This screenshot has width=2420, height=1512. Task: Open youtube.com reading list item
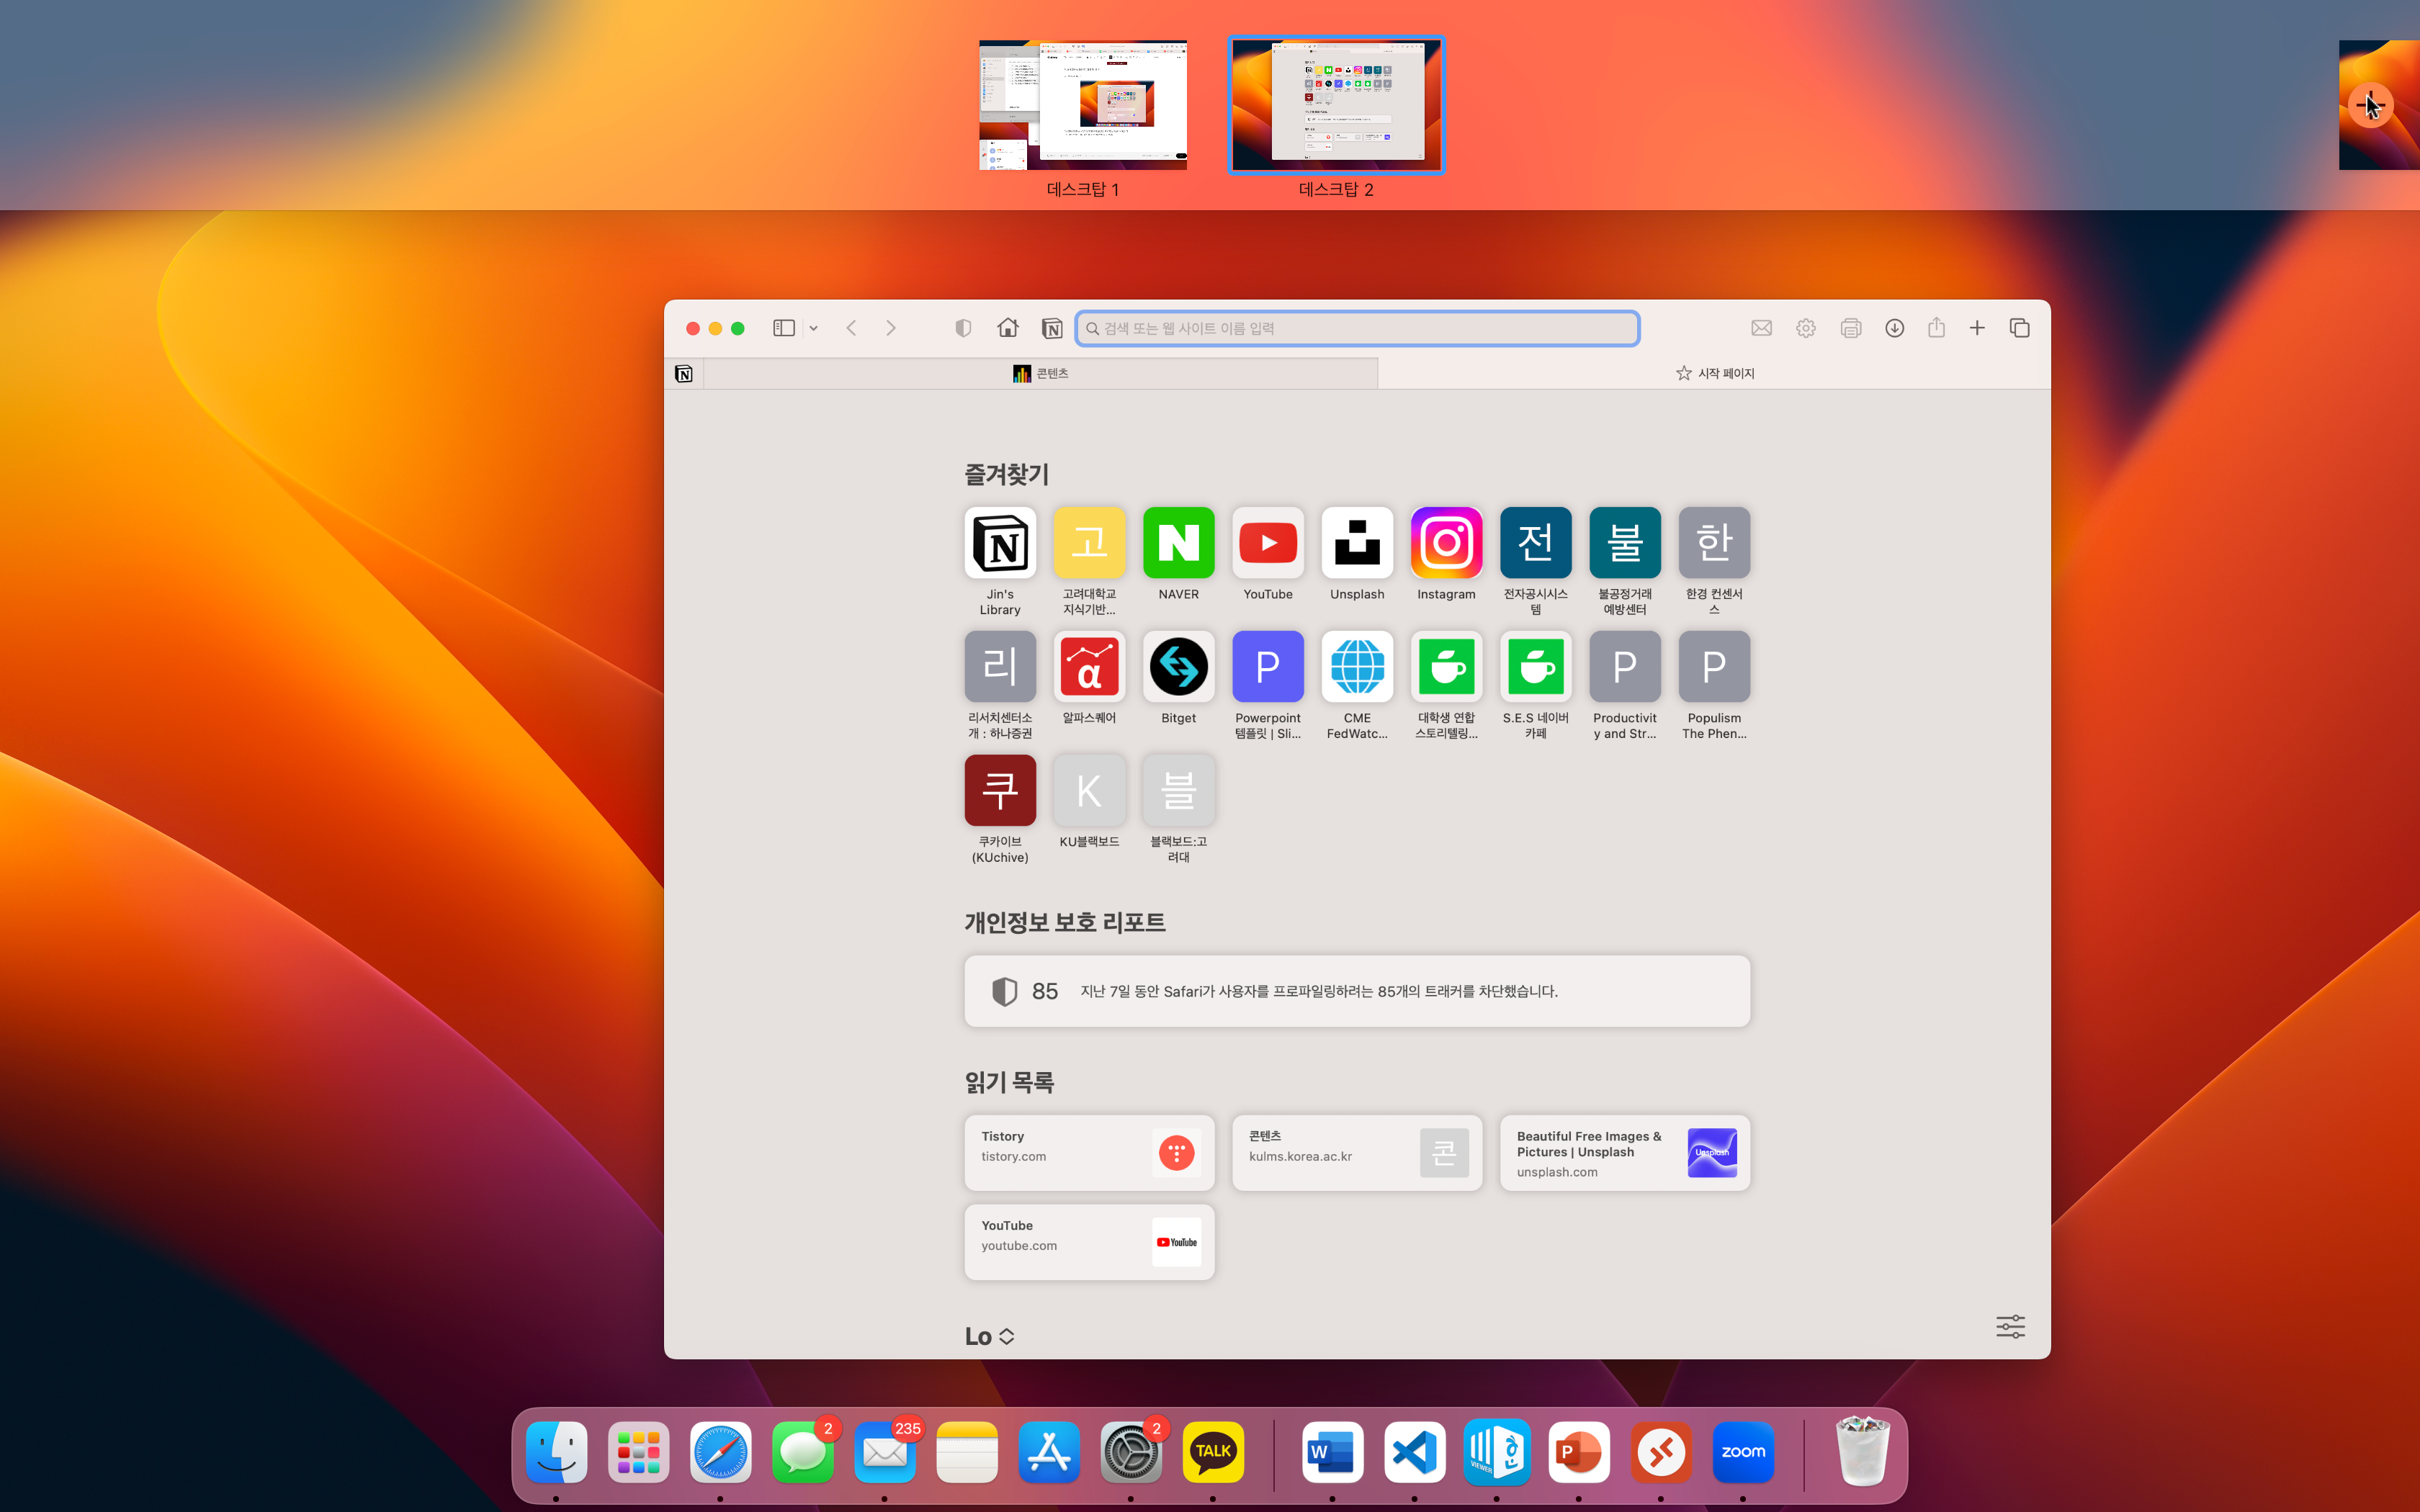[1089, 1242]
